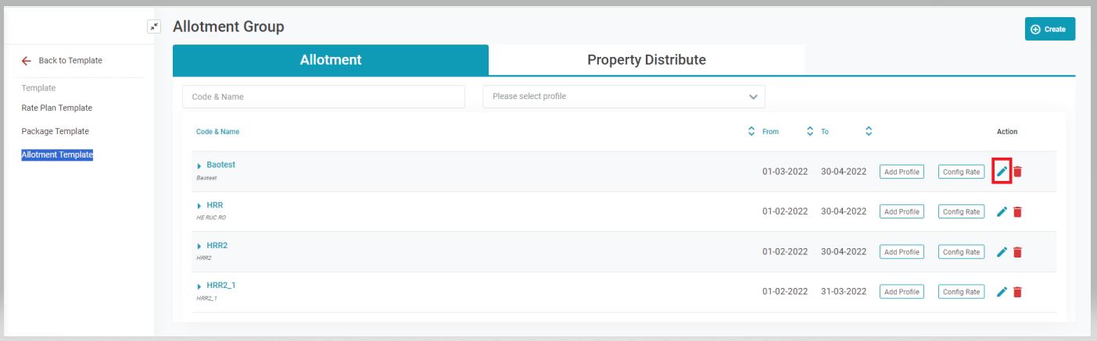Delete the Baotest allotment row
Image resolution: width=1097 pixels, height=341 pixels.
click(1017, 172)
